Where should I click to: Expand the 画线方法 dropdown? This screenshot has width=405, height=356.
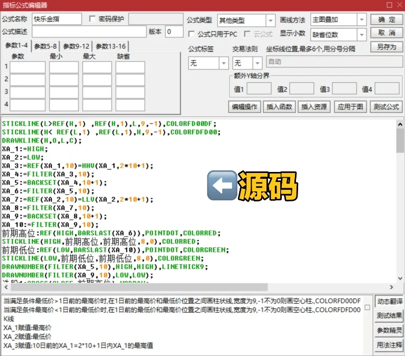(362, 19)
